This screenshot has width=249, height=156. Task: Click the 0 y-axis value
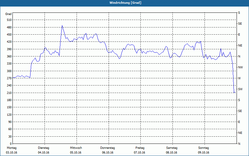coord(11,144)
